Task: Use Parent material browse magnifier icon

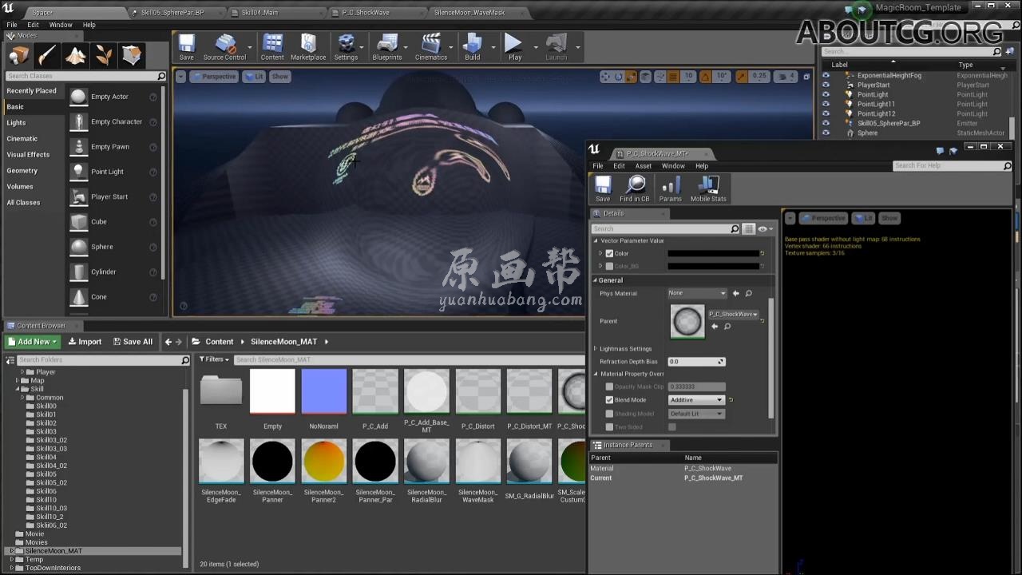Action: click(x=727, y=327)
